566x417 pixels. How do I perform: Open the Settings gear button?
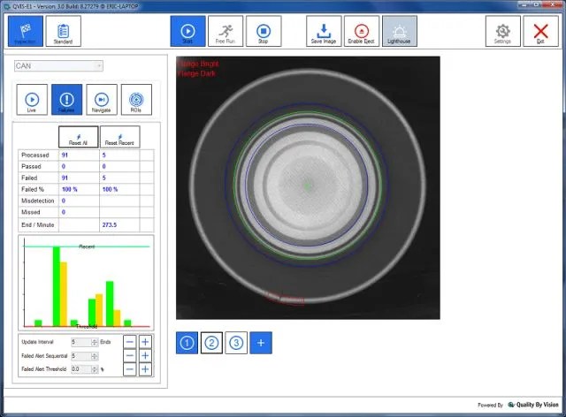503,31
